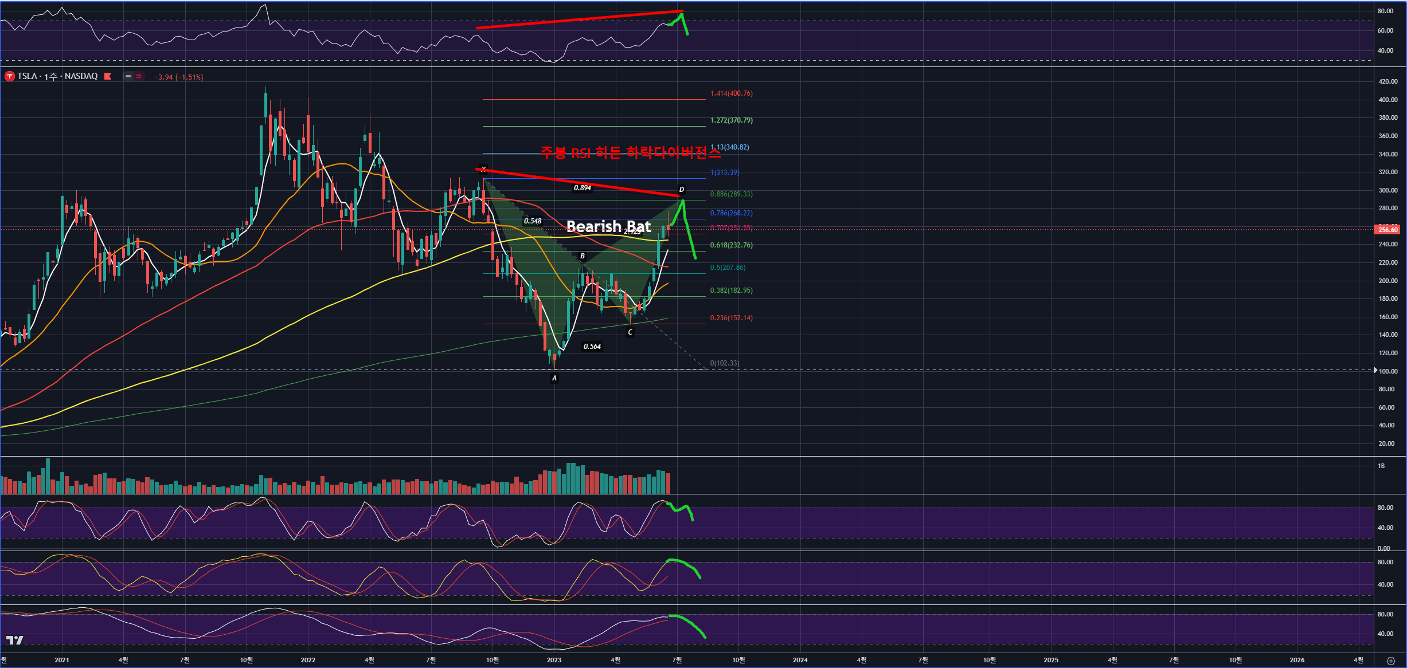Select the pattern point D label
The width and height of the screenshot is (1407, 668).
(x=681, y=190)
